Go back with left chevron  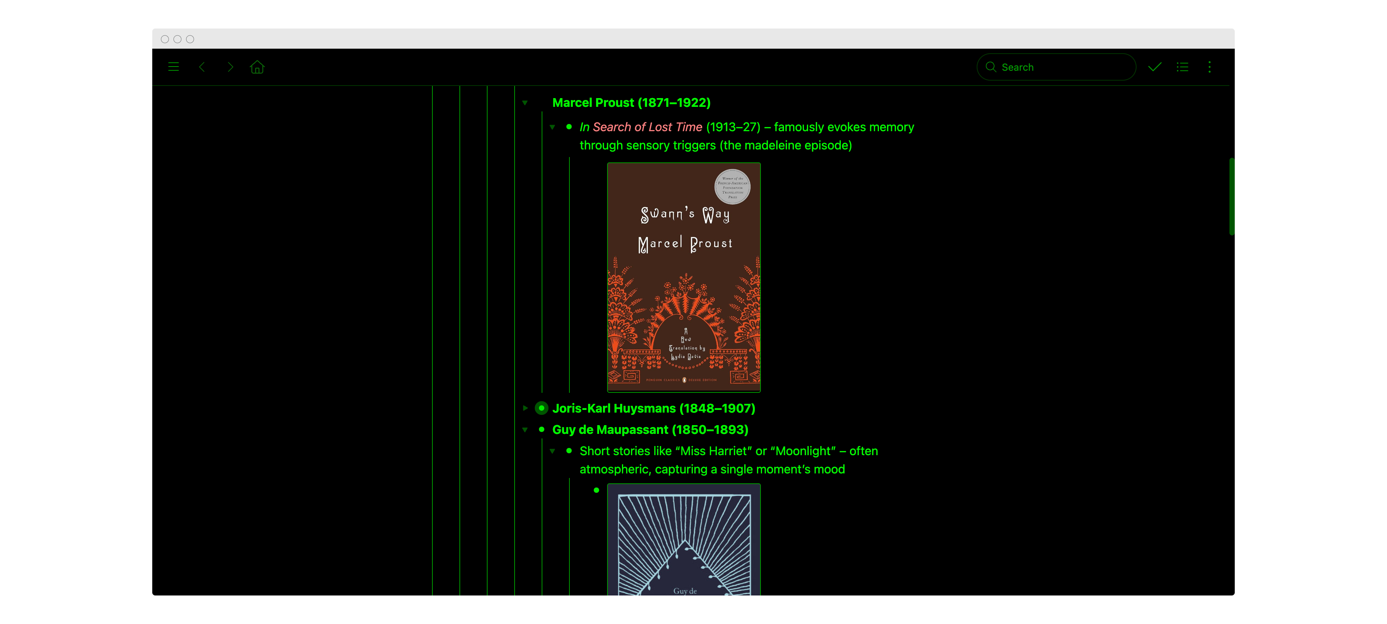pos(202,67)
